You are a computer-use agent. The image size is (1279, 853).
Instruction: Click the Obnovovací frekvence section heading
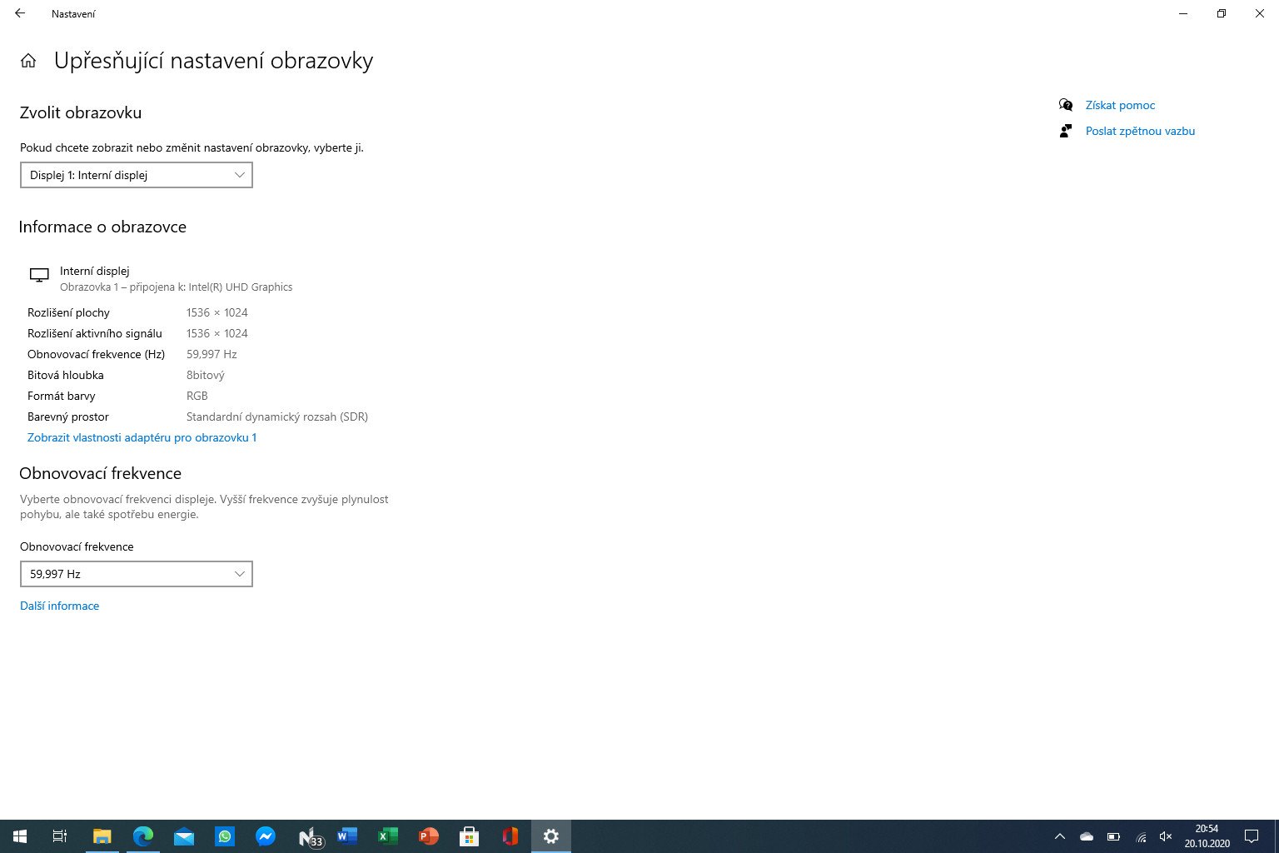[100, 473]
